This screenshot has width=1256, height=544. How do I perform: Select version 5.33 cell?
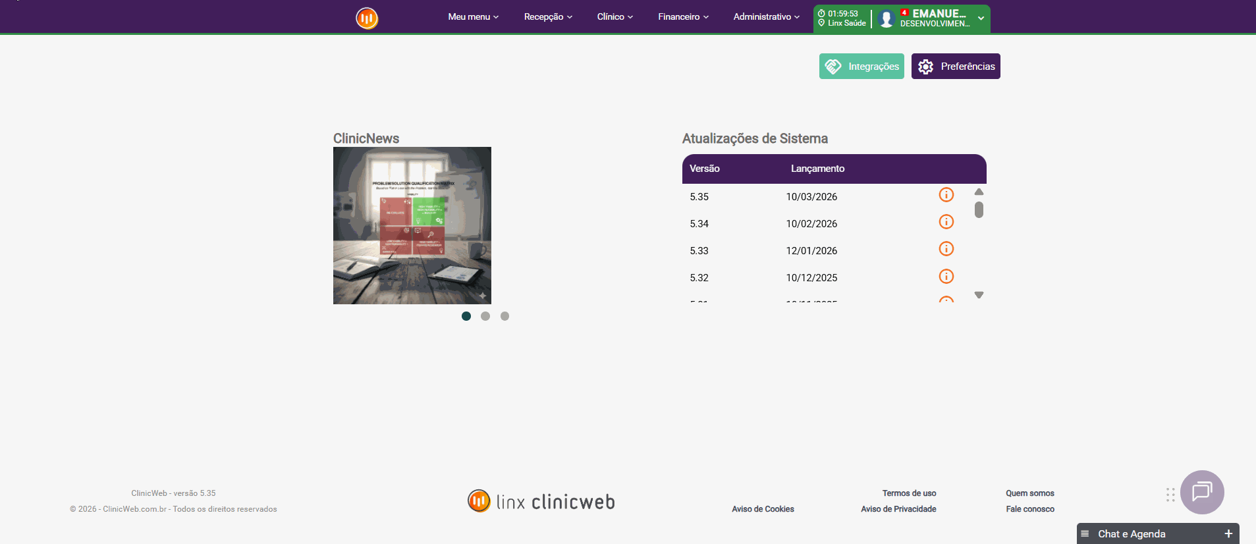[x=699, y=251]
